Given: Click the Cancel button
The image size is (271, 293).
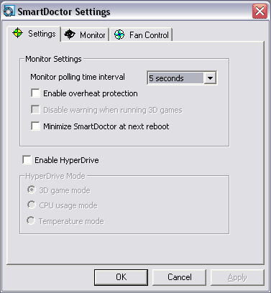Looking at the screenshot, I should [x=179, y=277].
